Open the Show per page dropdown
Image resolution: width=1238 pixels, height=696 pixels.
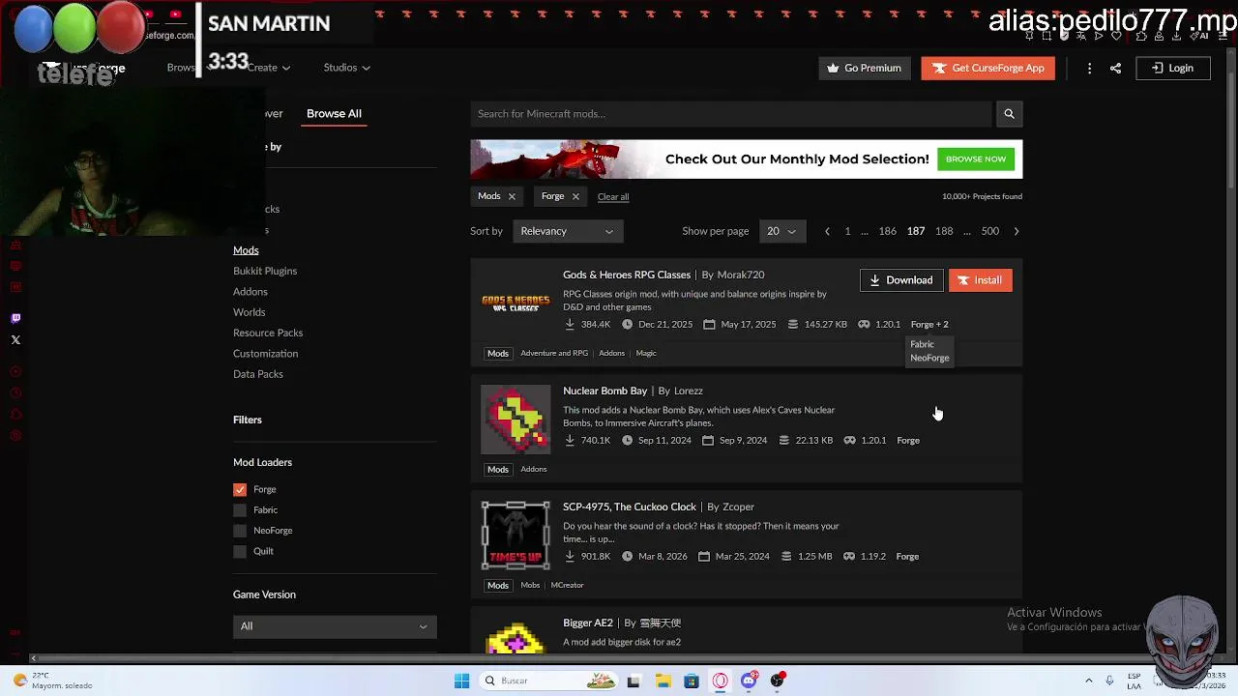tap(781, 231)
